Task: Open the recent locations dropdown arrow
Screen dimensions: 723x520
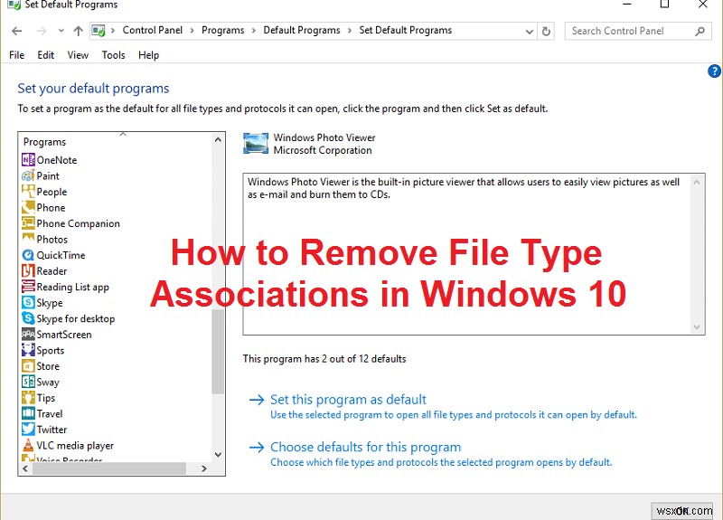Action: point(61,31)
